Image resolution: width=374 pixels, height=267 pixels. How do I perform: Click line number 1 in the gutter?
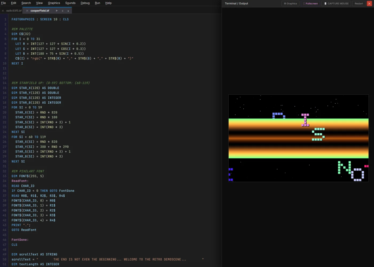click(x=5, y=19)
